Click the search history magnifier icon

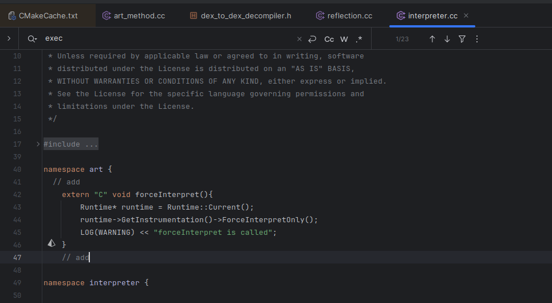tap(31, 39)
